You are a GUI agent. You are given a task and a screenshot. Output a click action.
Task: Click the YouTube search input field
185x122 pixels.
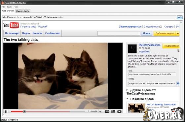(x=119, y=33)
